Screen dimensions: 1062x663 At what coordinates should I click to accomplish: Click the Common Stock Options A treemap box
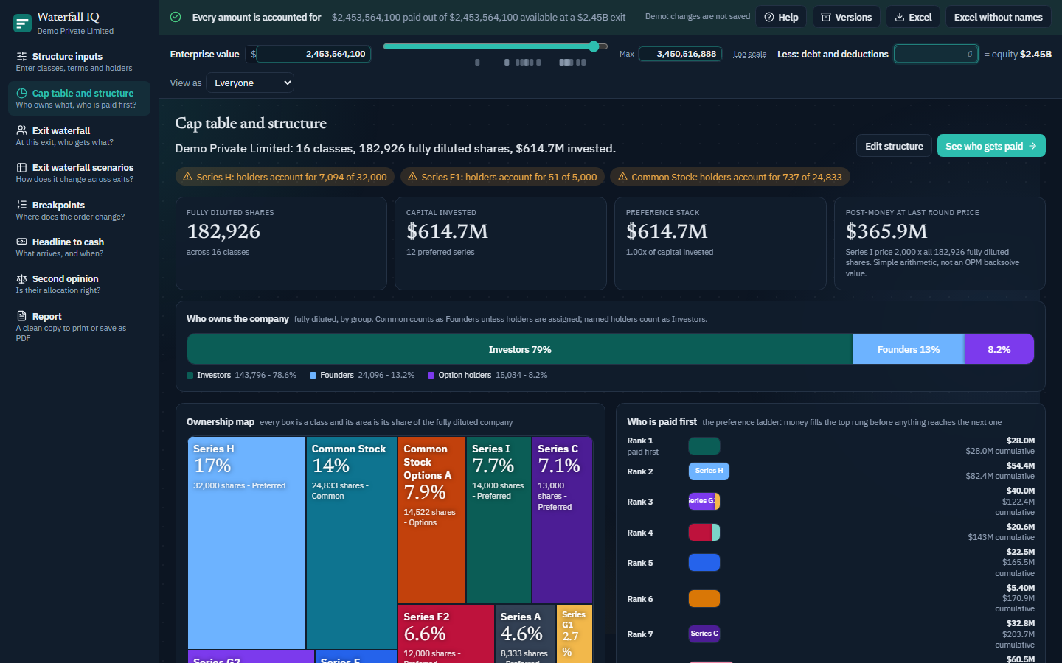tap(431, 520)
